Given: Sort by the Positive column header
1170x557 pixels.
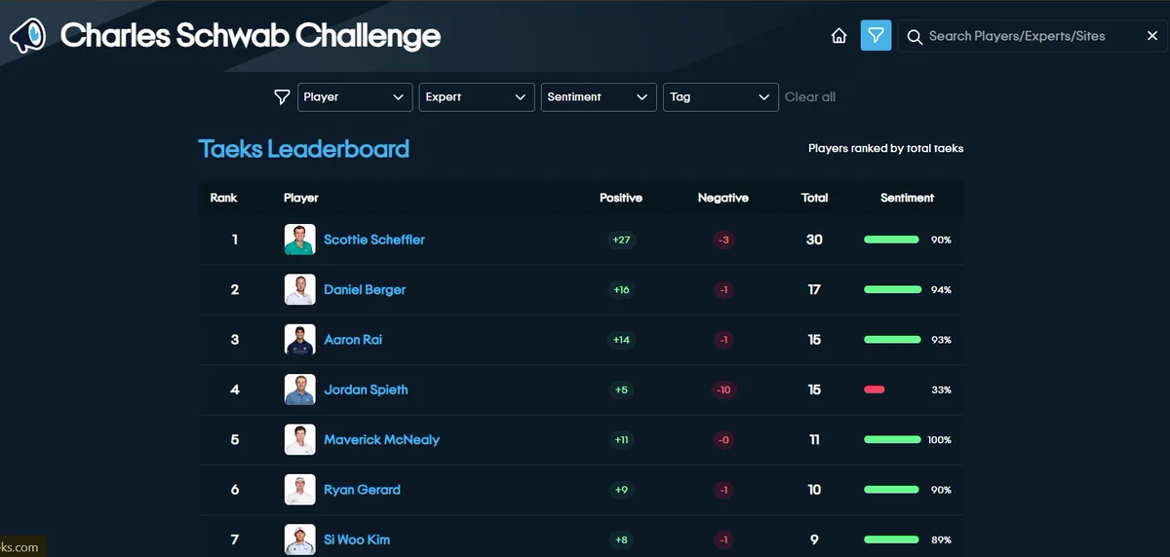Looking at the screenshot, I should pos(621,198).
